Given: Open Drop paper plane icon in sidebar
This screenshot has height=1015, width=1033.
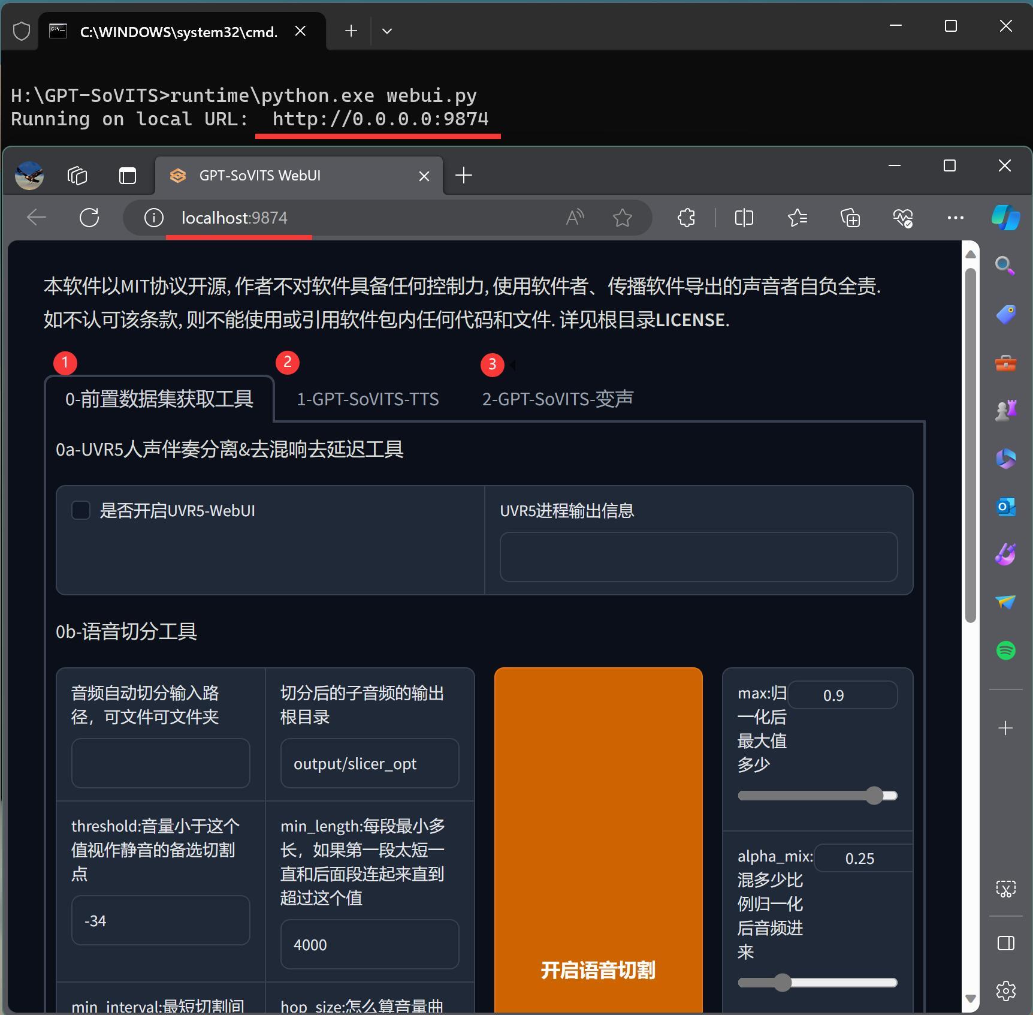Looking at the screenshot, I should (1005, 602).
